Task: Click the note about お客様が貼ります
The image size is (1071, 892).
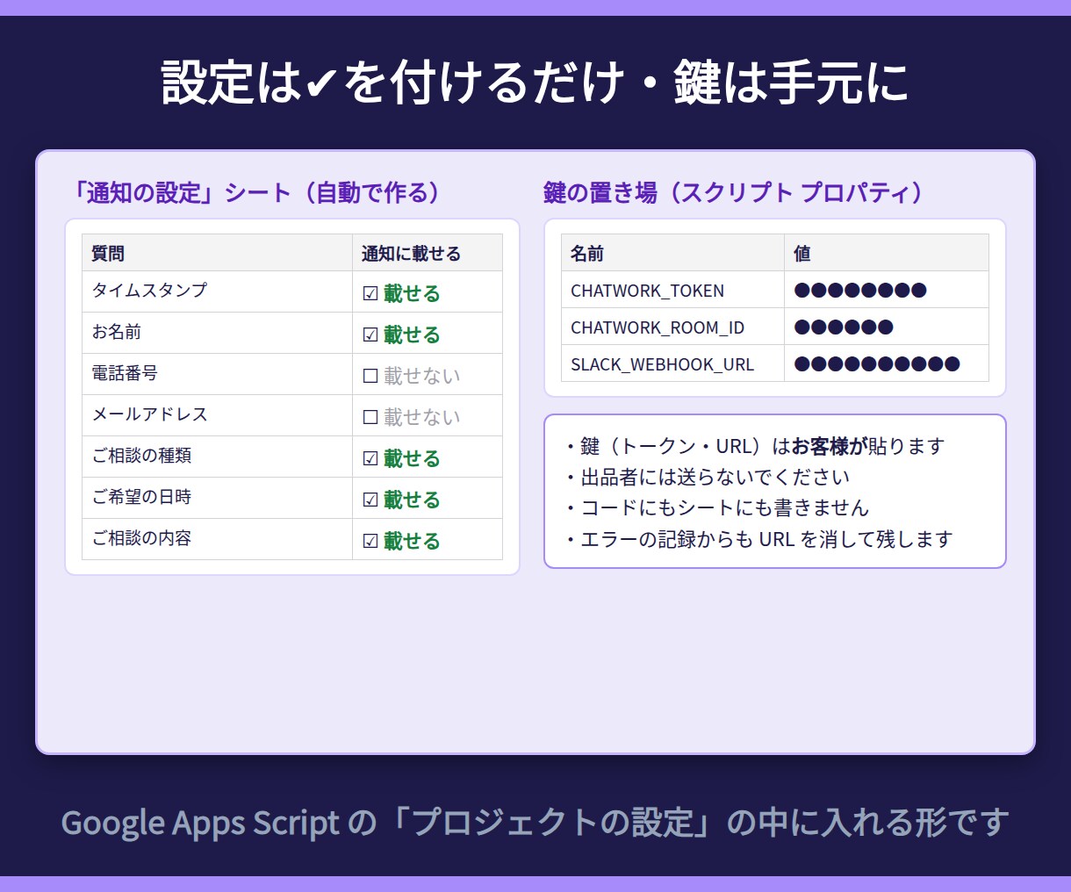Action: click(754, 446)
